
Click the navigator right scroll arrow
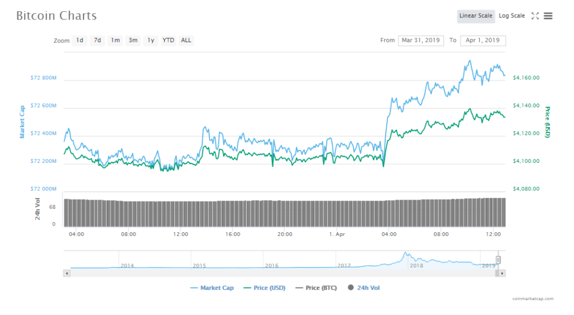click(502, 273)
